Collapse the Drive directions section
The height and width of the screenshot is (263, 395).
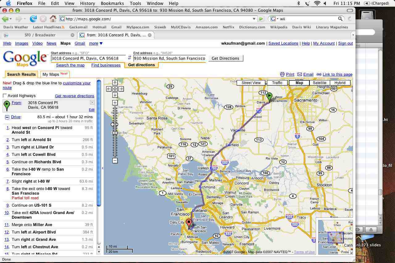pyautogui.click(x=7, y=117)
